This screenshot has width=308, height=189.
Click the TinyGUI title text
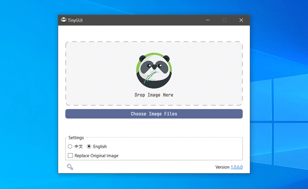(75, 20)
